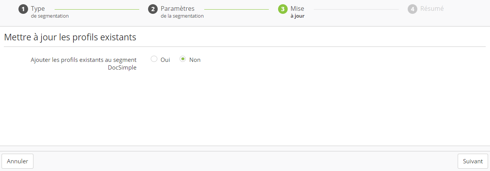Click the green progress line after Type
Viewport: 490px width, 171px height.
(97, 9)
